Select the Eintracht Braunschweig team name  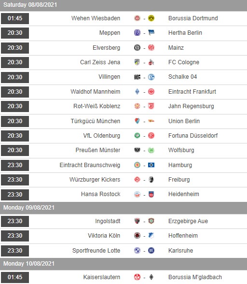coord(90,165)
